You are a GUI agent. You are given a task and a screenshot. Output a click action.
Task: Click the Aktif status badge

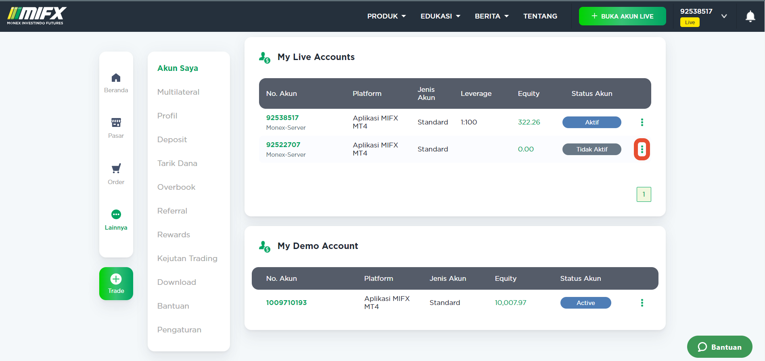click(x=592, y=122)
